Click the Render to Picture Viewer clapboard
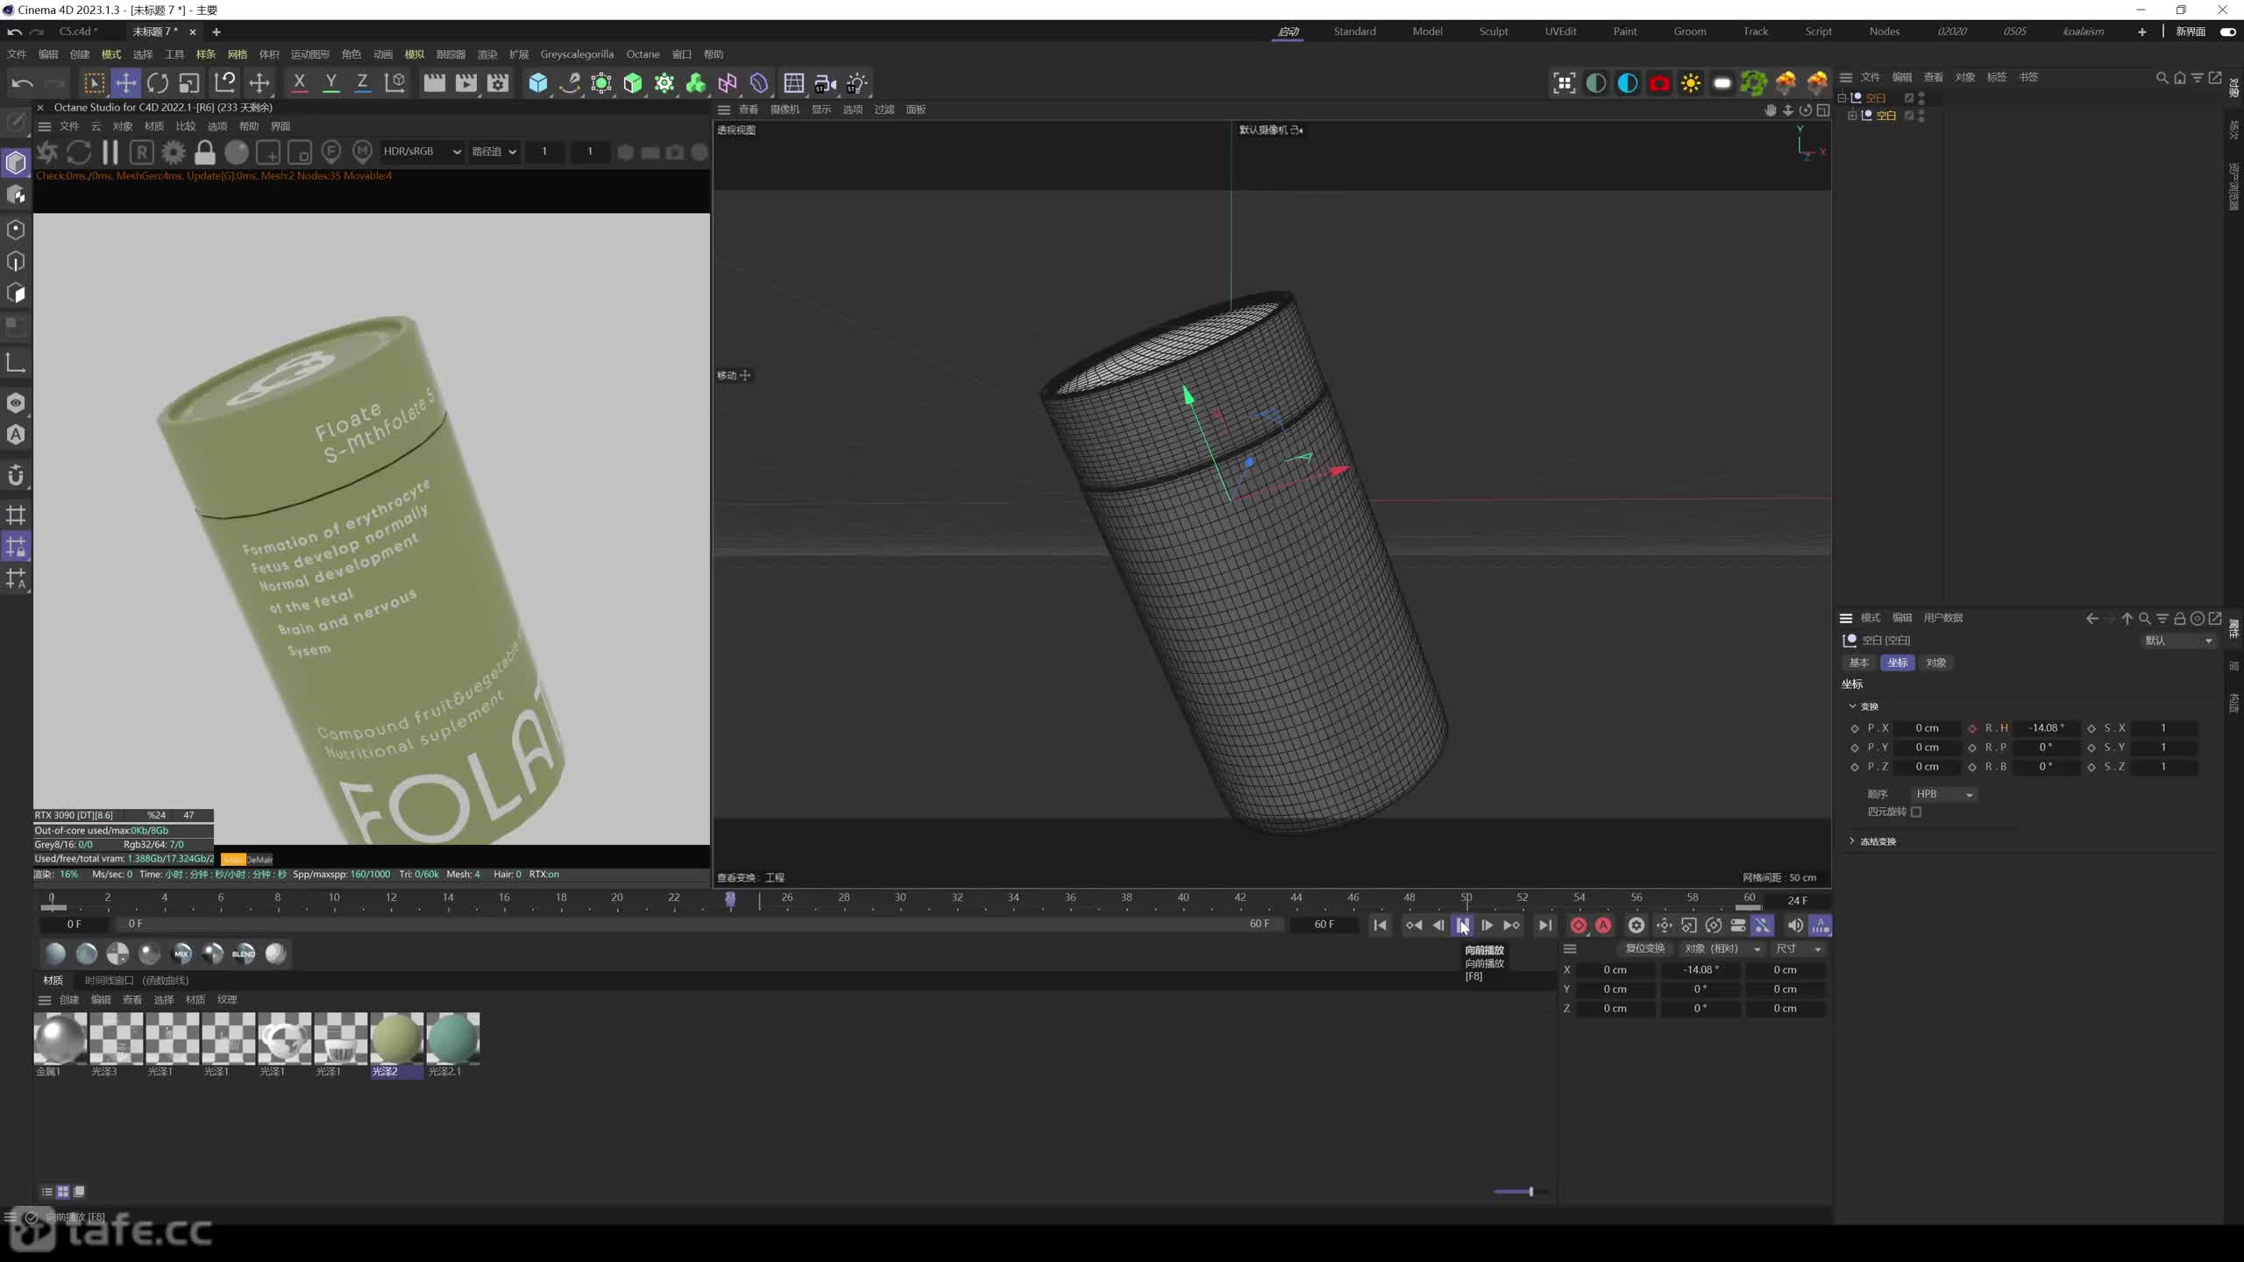The image size is (2244, 1262). coord(466,83)
